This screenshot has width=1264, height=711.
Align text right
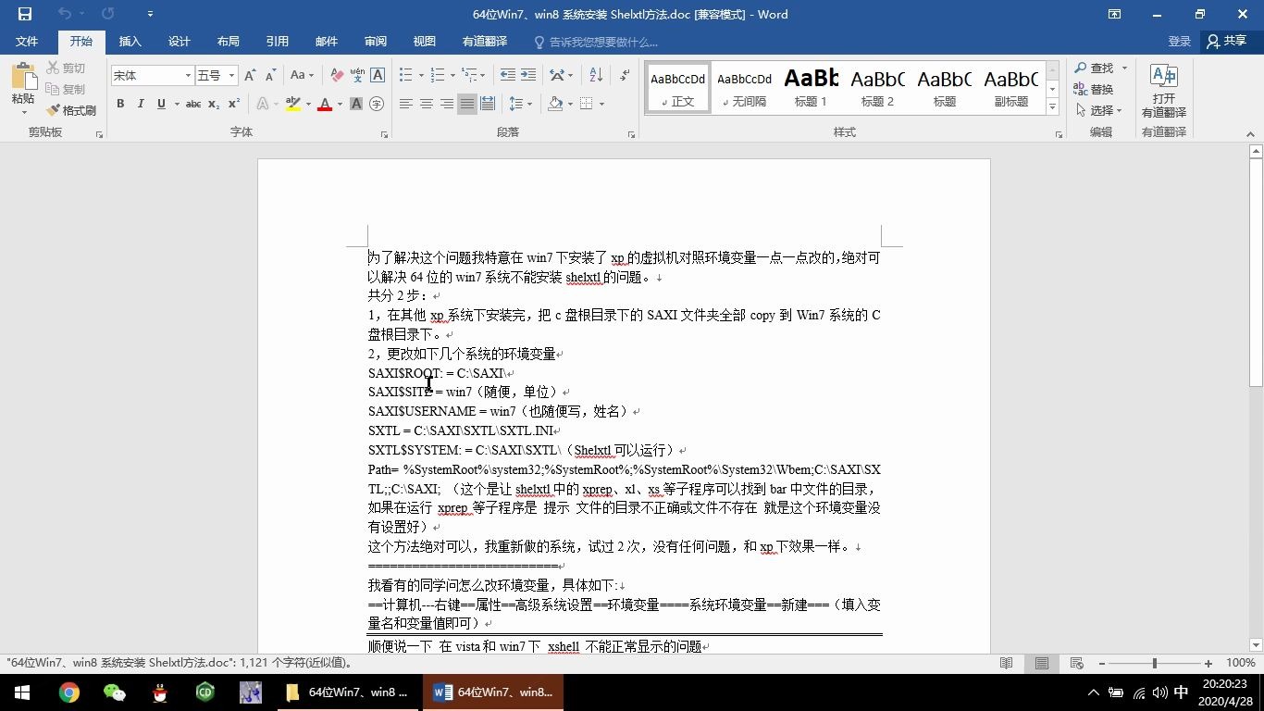tap(447, 104)
